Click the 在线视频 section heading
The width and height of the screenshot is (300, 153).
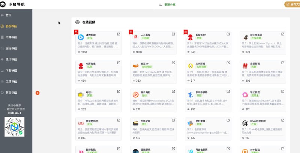(x=89, y=22)
